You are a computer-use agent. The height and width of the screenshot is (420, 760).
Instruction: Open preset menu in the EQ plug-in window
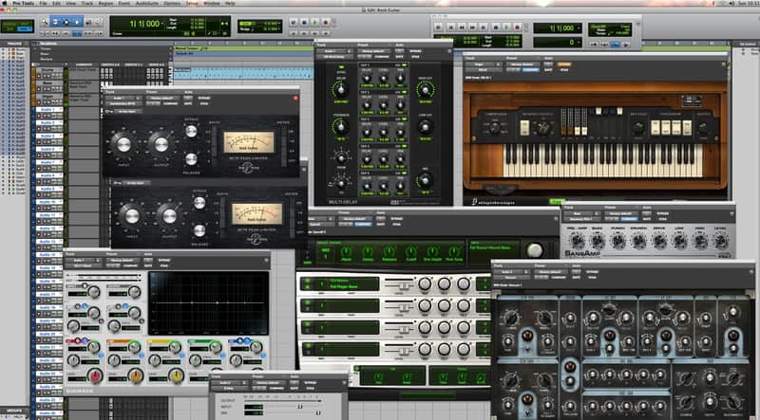point(123,260)
